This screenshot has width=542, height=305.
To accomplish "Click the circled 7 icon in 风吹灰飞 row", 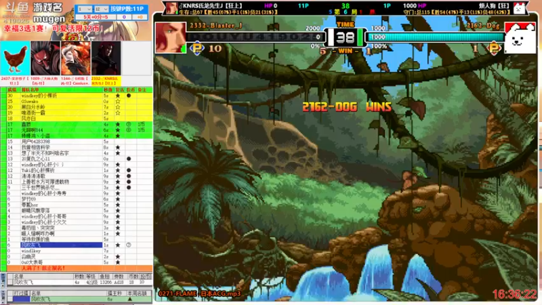I will [129, 245].
